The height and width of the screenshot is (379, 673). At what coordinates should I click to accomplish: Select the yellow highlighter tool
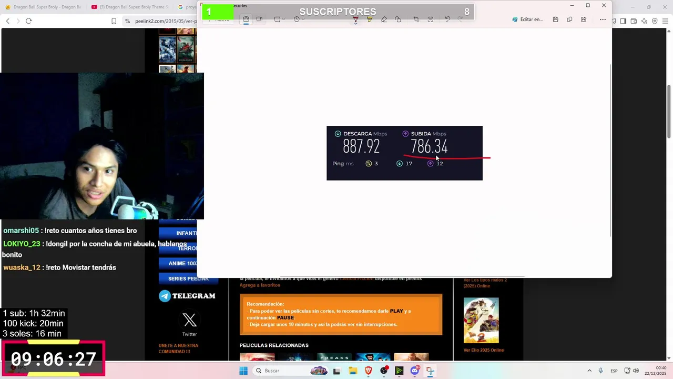[x=370, y=19]
